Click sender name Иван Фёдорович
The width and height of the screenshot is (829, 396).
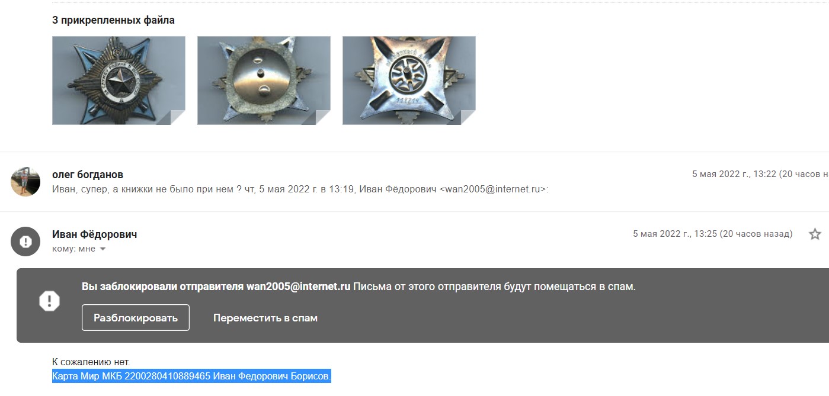point(95,234)
